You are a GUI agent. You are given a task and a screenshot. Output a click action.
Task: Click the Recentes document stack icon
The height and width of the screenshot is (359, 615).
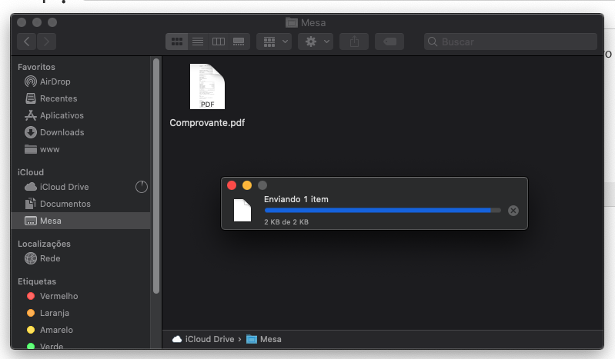(31, 98)
